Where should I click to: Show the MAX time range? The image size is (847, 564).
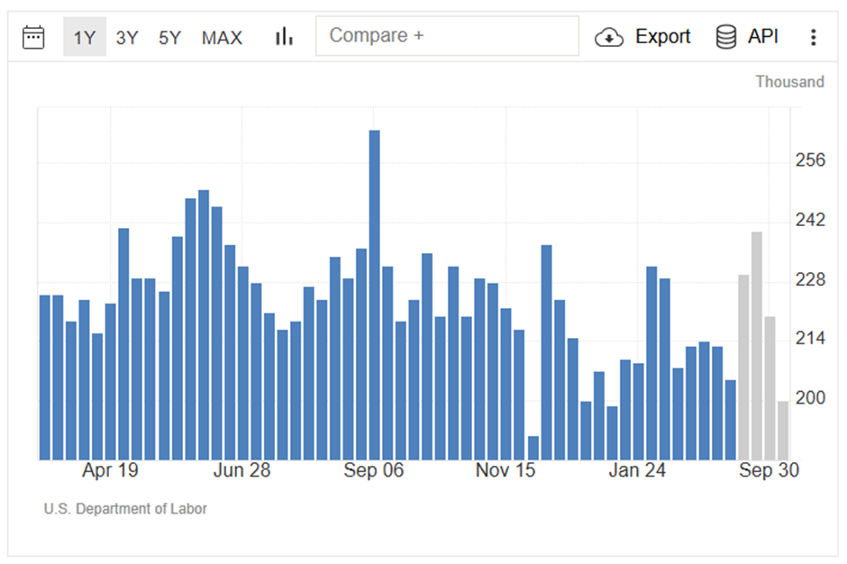(222, 38)
